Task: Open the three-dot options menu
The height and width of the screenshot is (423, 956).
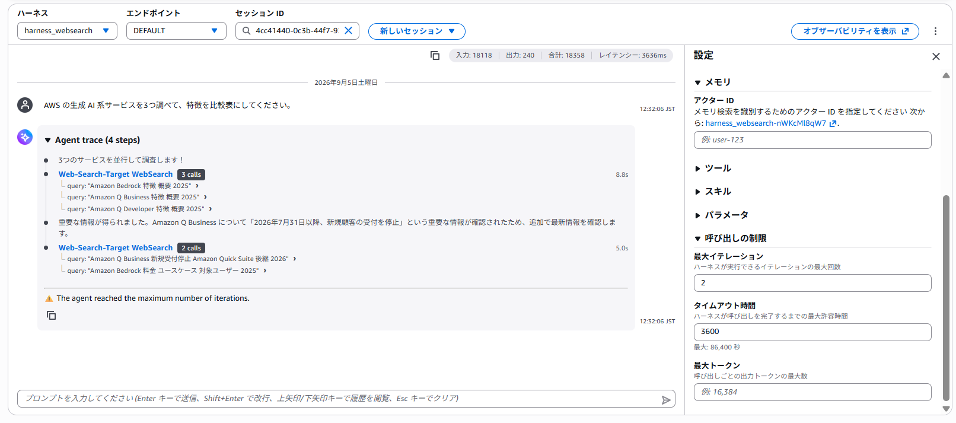Action: point(935,31)
